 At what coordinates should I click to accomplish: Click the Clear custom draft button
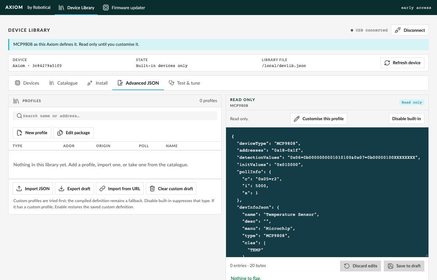(x=171, y=188)
